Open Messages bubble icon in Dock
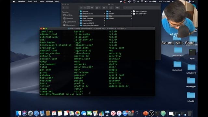 click(x=84, y=113)
